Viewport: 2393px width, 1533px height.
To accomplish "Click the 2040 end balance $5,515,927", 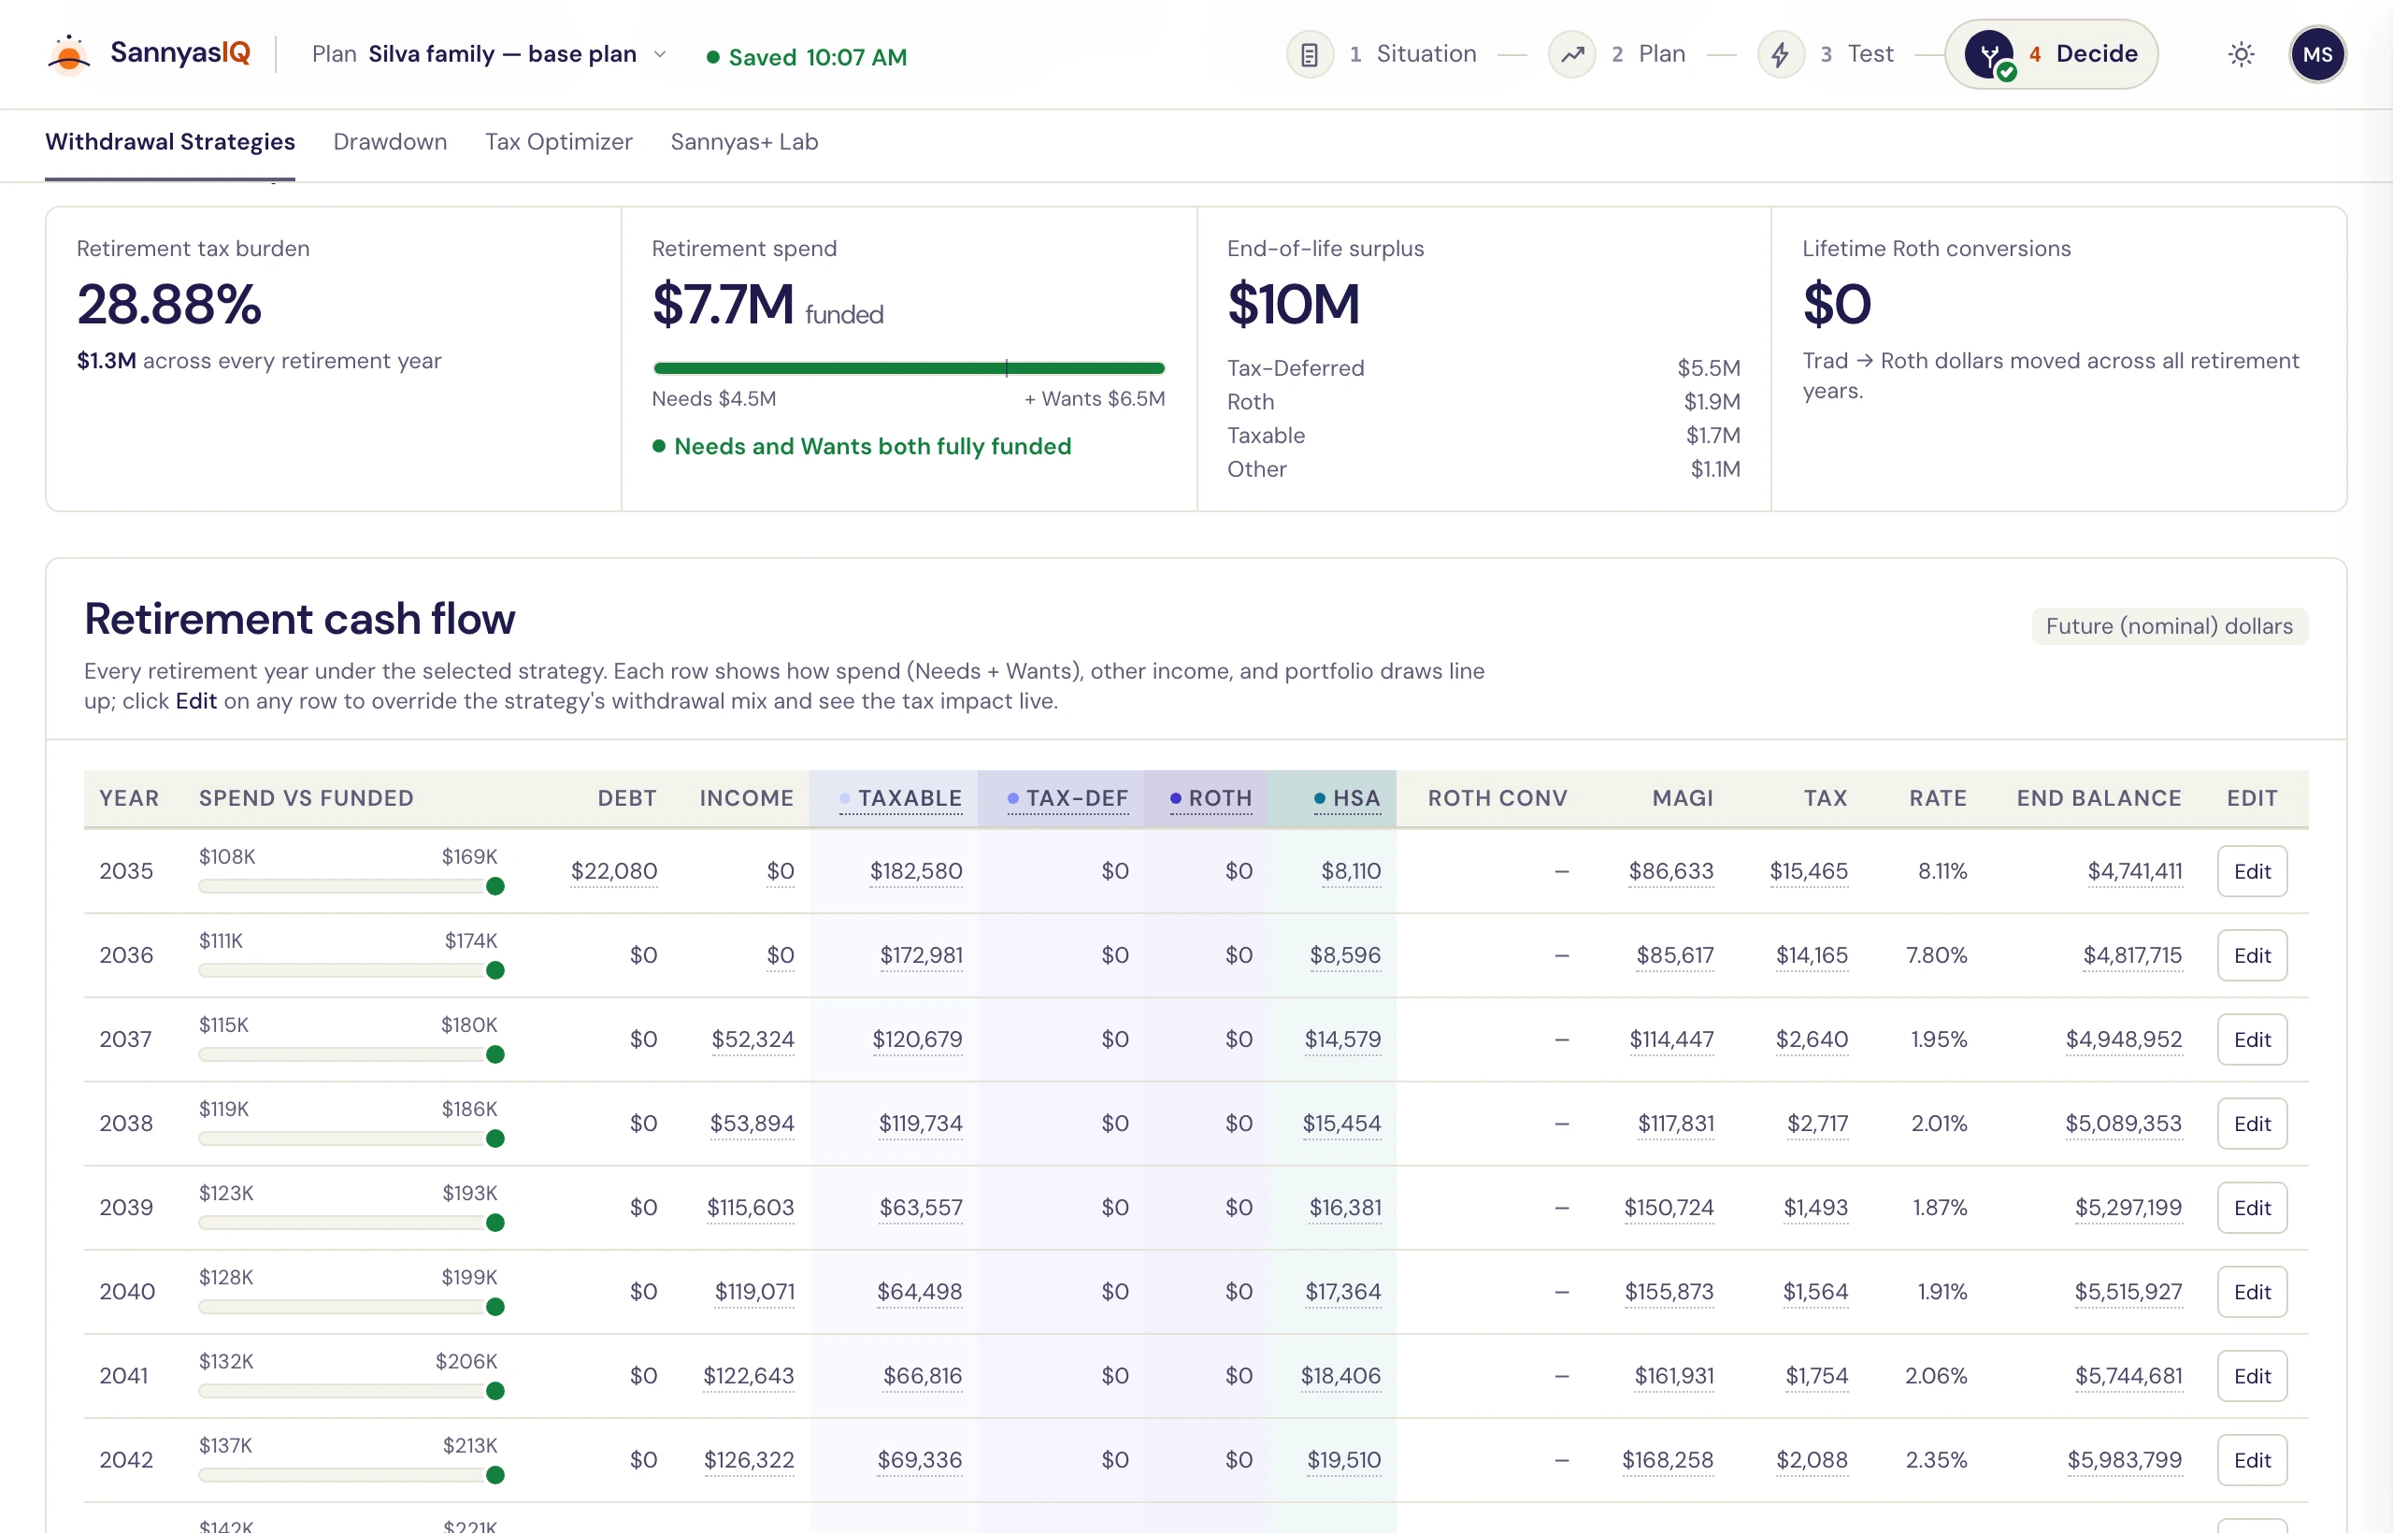I will [2128, 1292].
